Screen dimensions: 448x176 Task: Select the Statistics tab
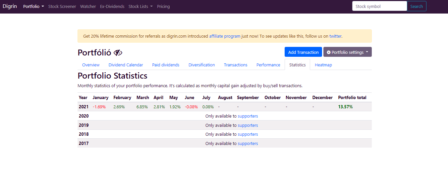click(x=297, y=65)
